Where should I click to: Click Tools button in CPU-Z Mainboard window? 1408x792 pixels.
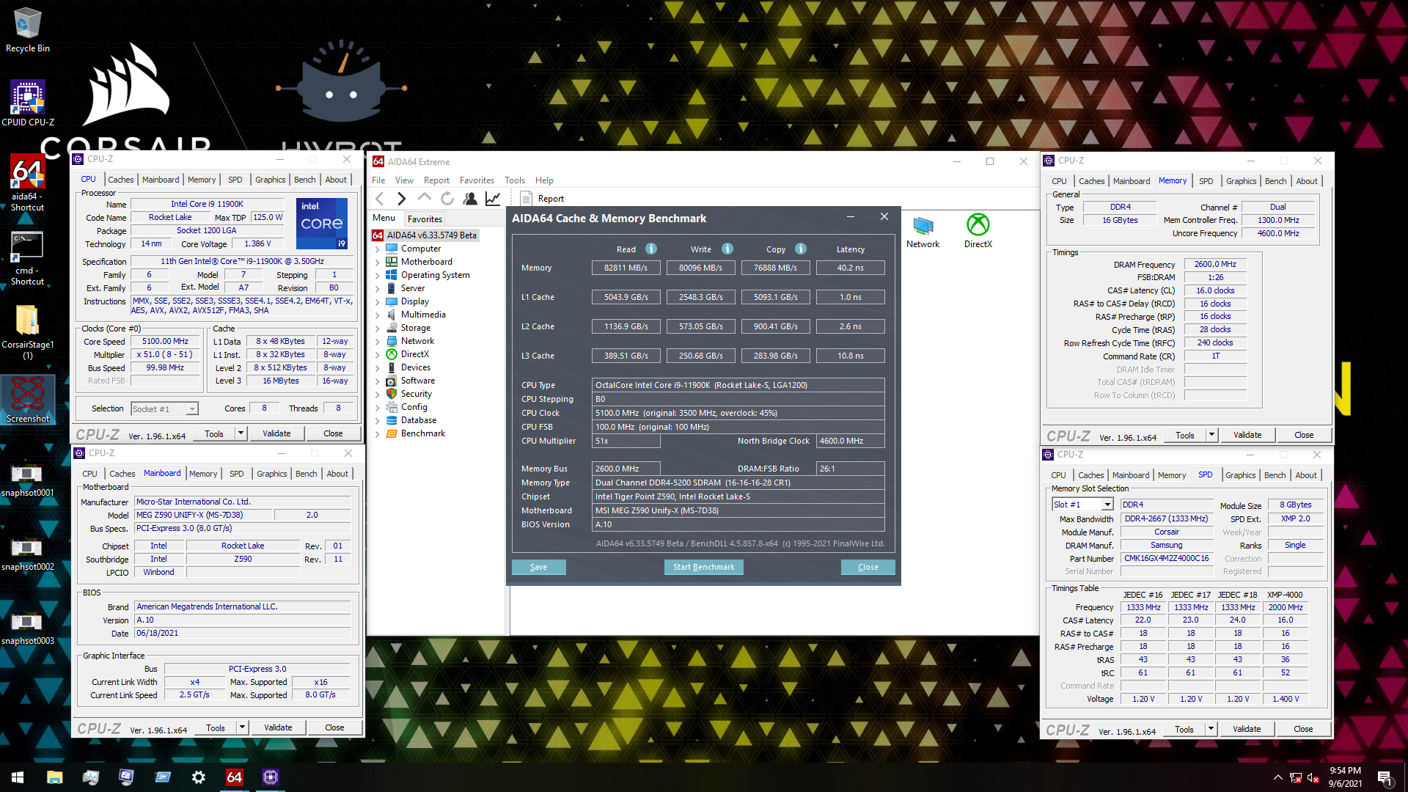coord(216,727)
